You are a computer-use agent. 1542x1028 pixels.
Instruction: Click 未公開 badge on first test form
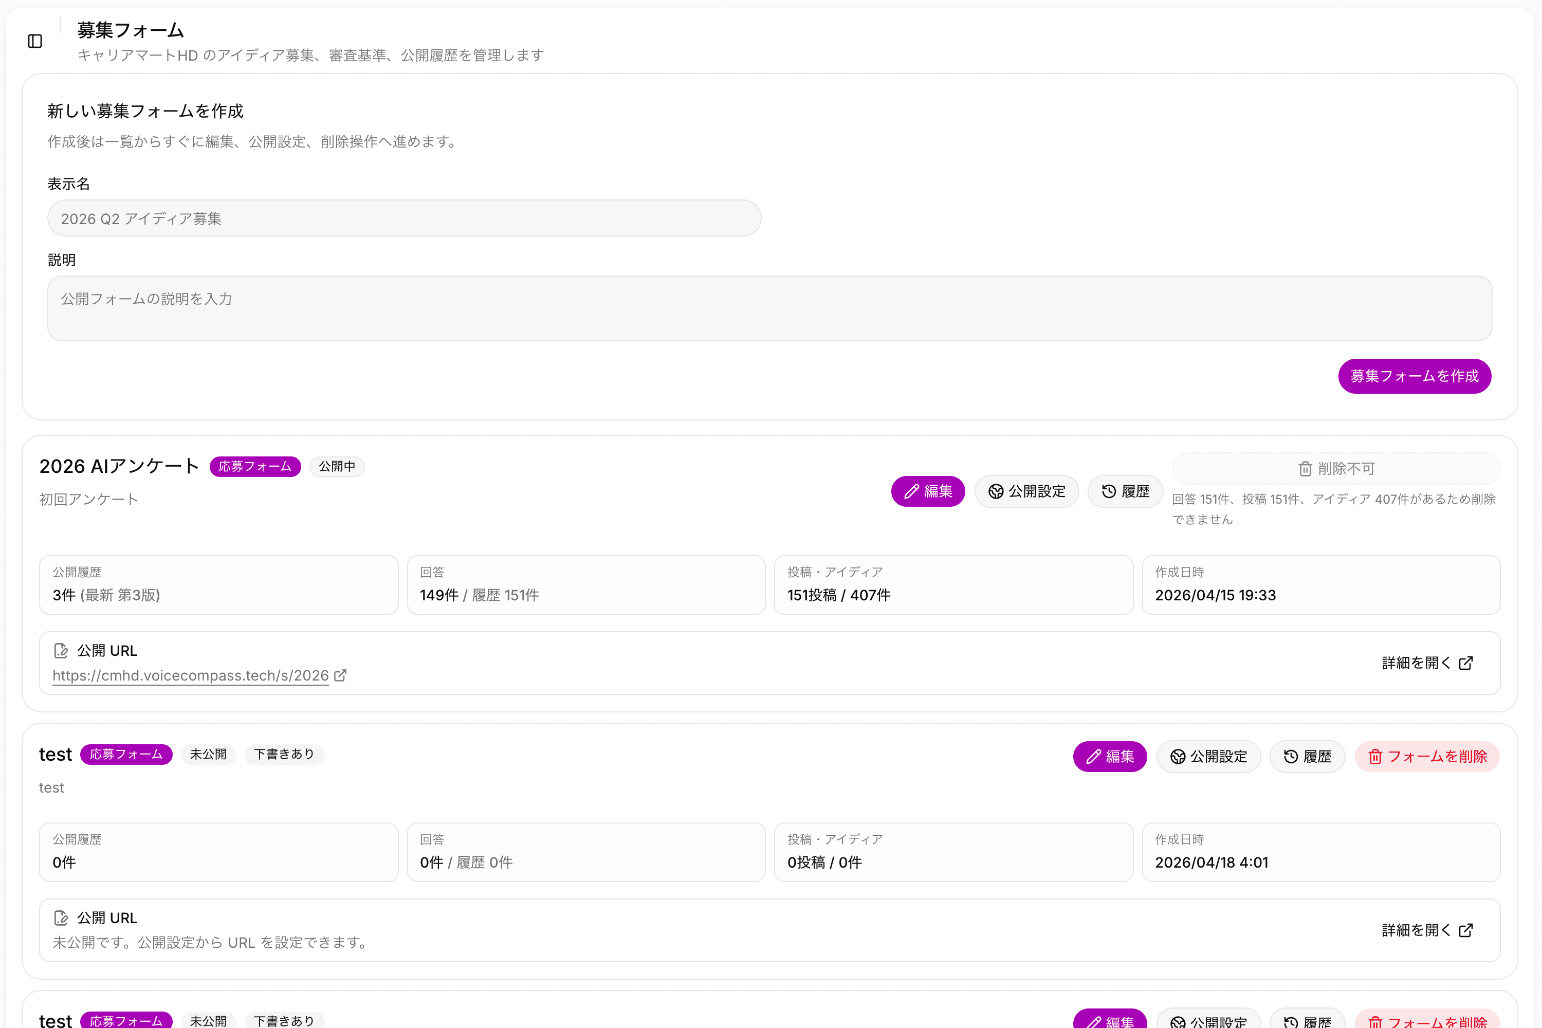(x=209, y=755)
